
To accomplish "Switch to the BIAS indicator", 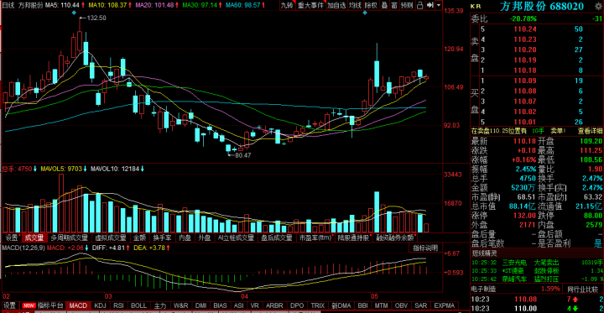I will coord(221,305).
